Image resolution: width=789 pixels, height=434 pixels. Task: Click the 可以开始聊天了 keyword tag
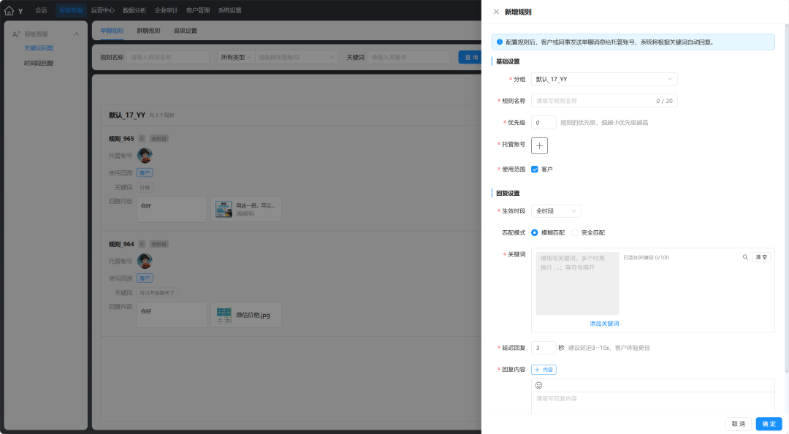click(x=157, y=293)
